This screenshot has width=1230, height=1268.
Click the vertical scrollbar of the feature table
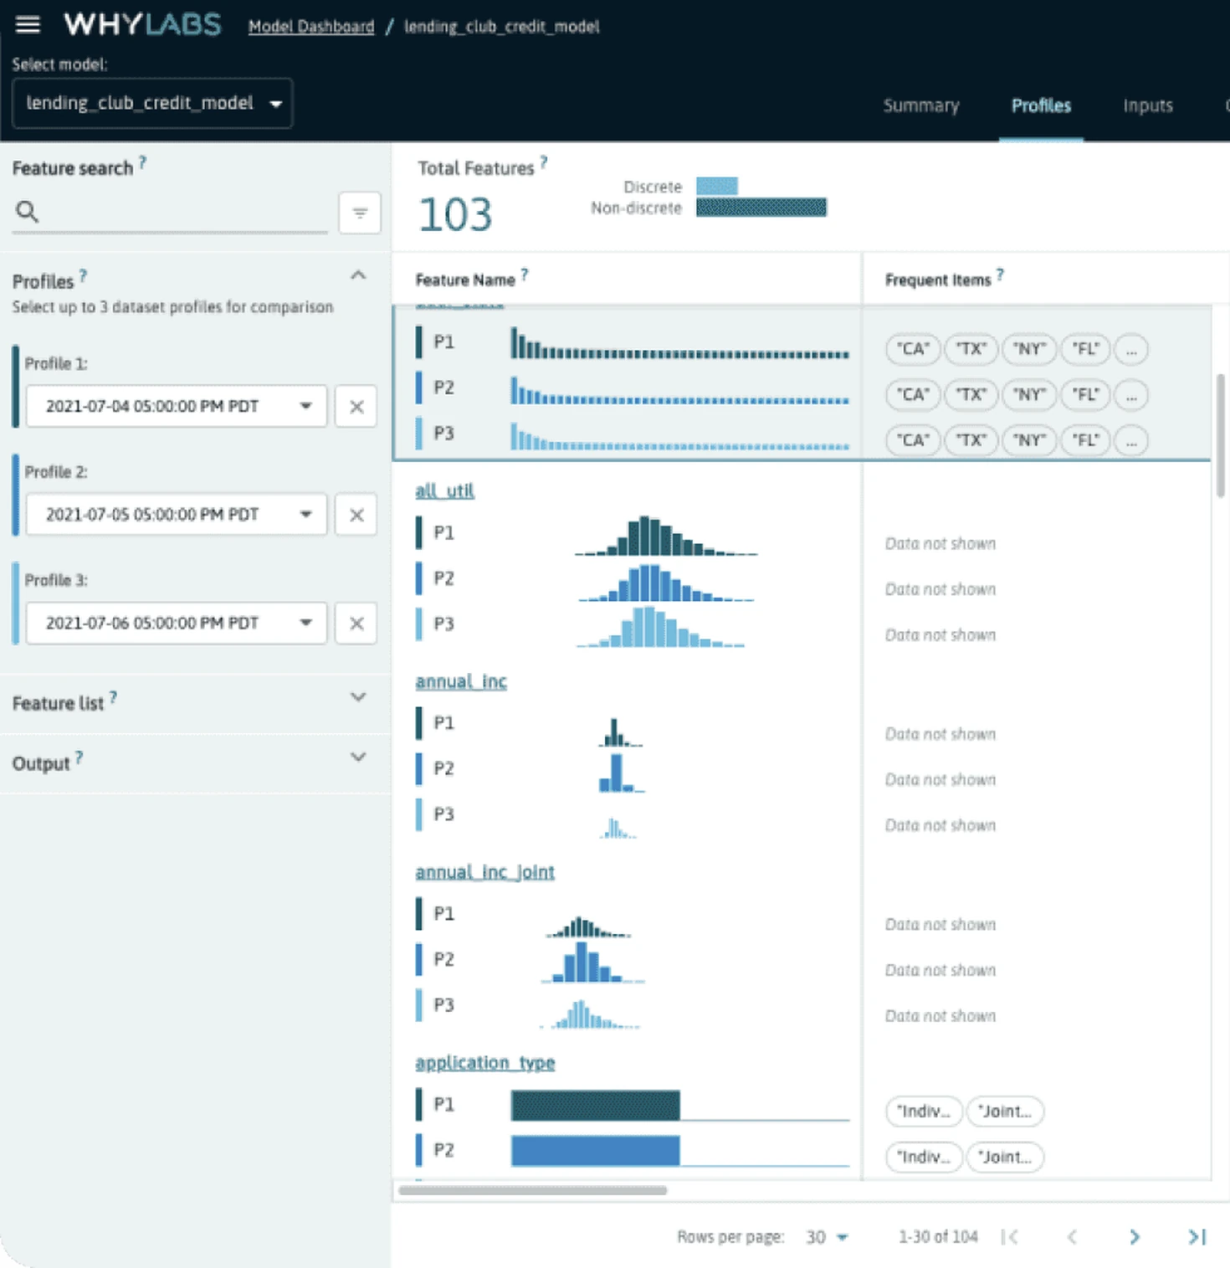[1220, 435]
